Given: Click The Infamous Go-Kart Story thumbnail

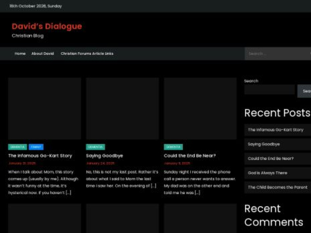Looking at the screenshot, I should (x=45, y=109).
